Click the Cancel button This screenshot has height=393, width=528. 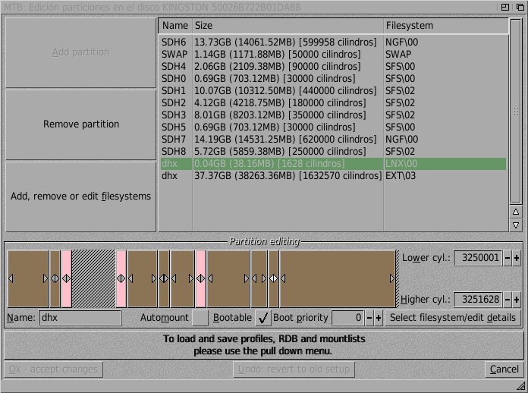click(504, 369)
